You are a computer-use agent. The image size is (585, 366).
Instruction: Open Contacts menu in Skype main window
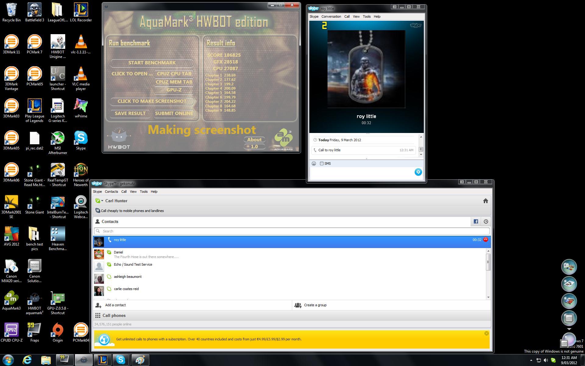coord(112,192)
